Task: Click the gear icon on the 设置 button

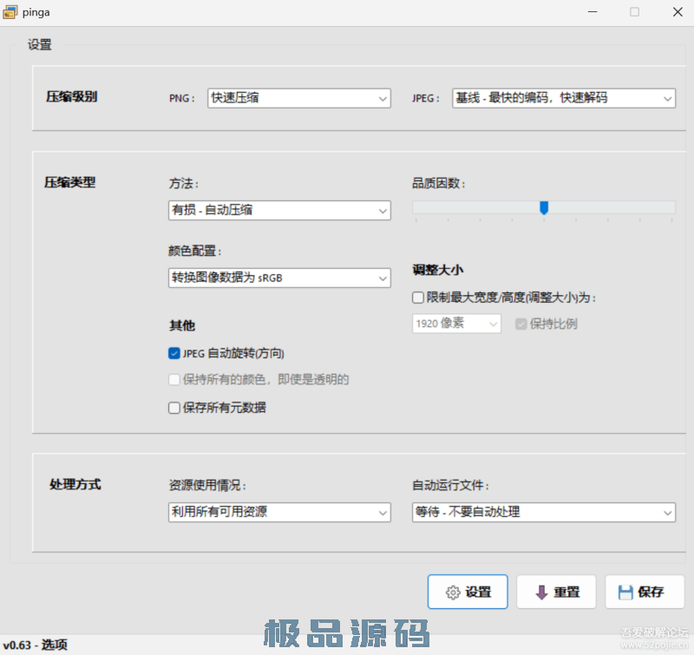Action: (451, 592)
